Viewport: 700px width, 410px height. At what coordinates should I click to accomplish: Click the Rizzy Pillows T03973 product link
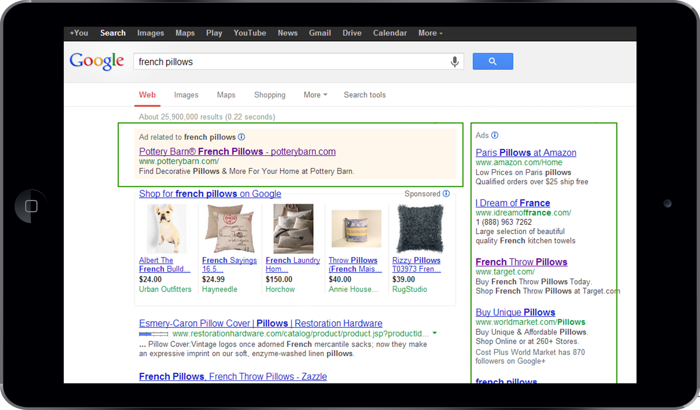[416, 264]
